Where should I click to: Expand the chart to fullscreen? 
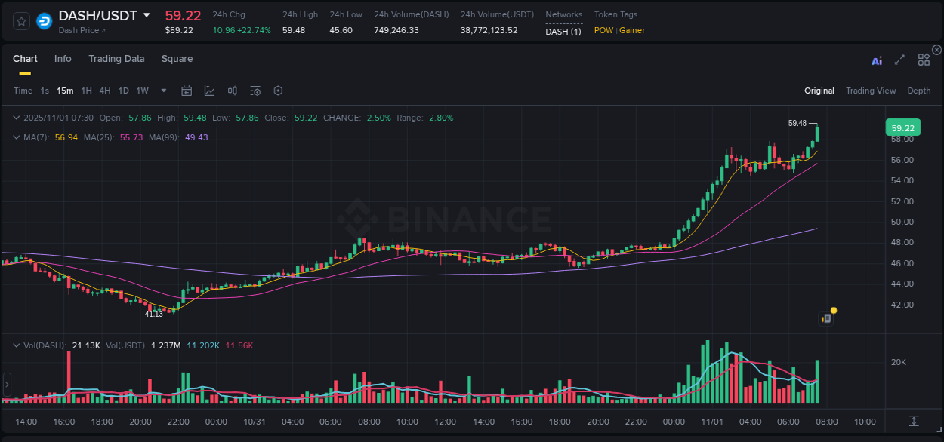(x=899, y=60)
